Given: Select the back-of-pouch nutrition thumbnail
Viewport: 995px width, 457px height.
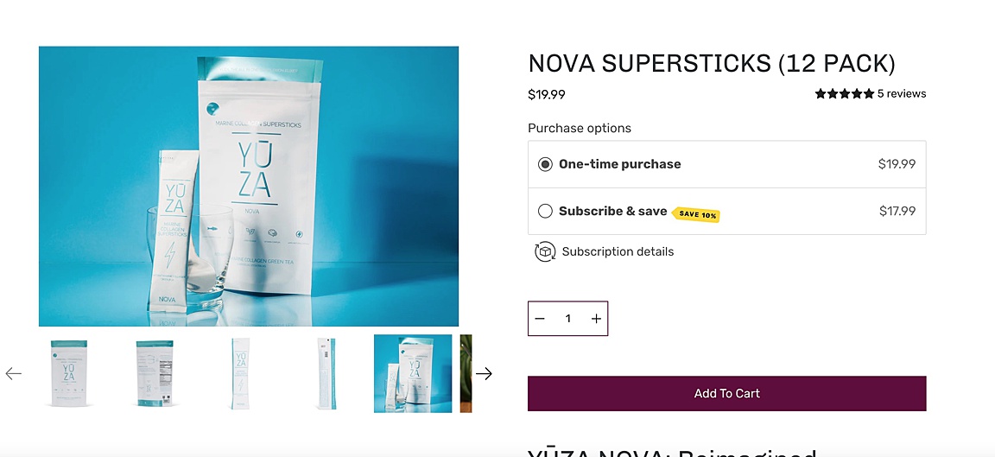Looking at the screenshot, I should [155, 374].
